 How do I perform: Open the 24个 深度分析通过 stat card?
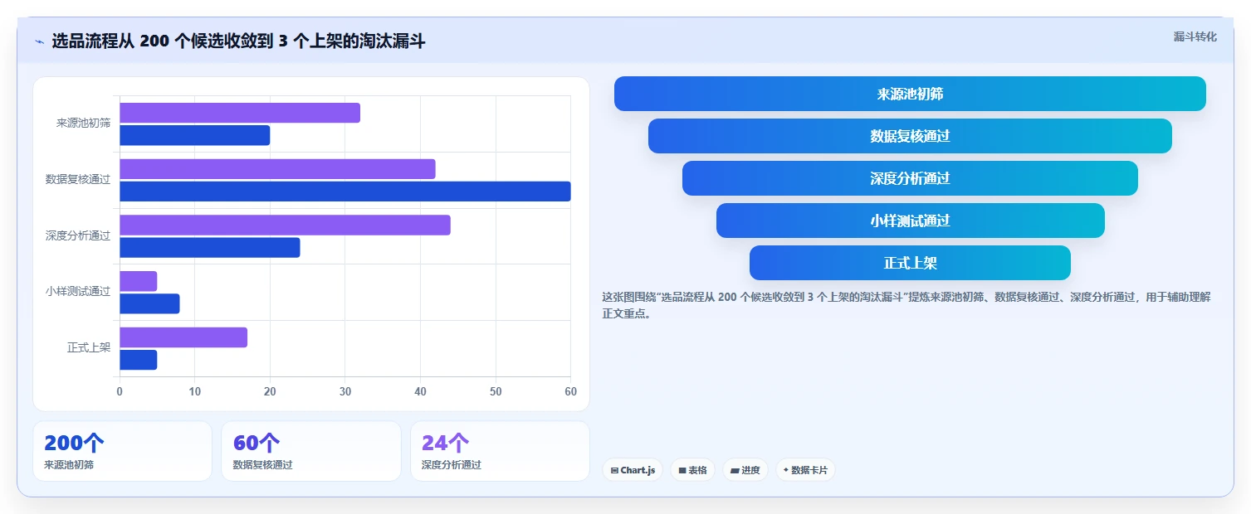coord(500,451)
